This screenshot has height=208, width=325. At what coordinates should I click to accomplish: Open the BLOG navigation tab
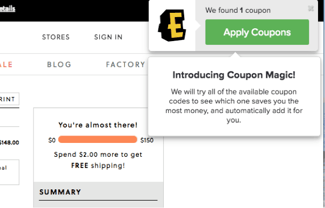click(59, 65)
